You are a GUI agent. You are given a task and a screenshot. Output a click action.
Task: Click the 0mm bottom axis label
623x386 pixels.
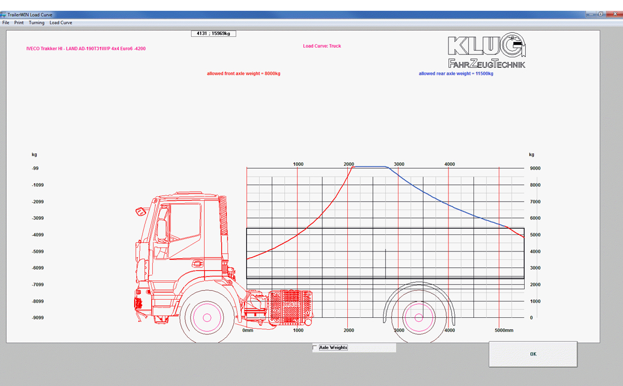tap(248, 330)
